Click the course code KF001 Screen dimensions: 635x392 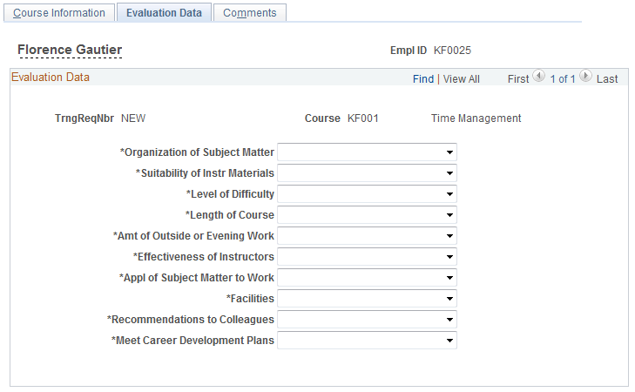point(363,118)
